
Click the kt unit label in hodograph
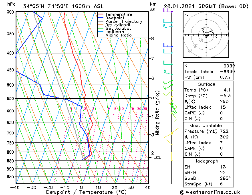click(x=186, y=14)
